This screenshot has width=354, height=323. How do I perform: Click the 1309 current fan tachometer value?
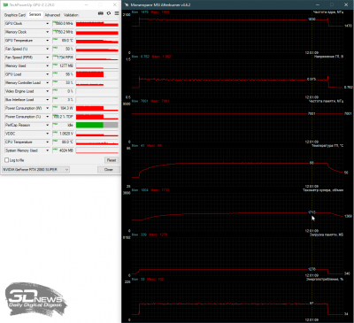coord(348,216)
